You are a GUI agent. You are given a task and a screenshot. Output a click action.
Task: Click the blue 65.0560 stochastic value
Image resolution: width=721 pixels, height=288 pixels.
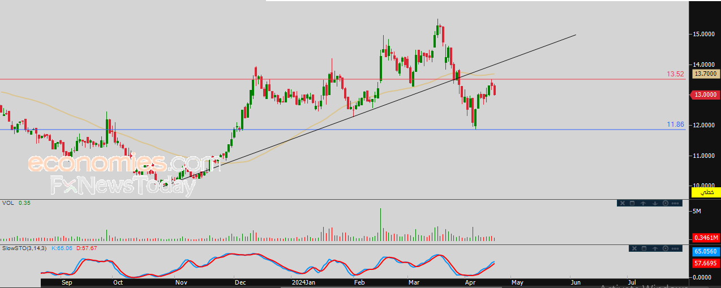pos(706,252)
